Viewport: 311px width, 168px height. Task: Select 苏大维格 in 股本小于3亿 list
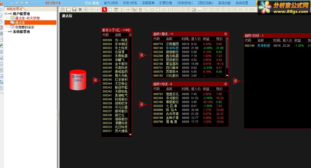[x=121, y=131]
